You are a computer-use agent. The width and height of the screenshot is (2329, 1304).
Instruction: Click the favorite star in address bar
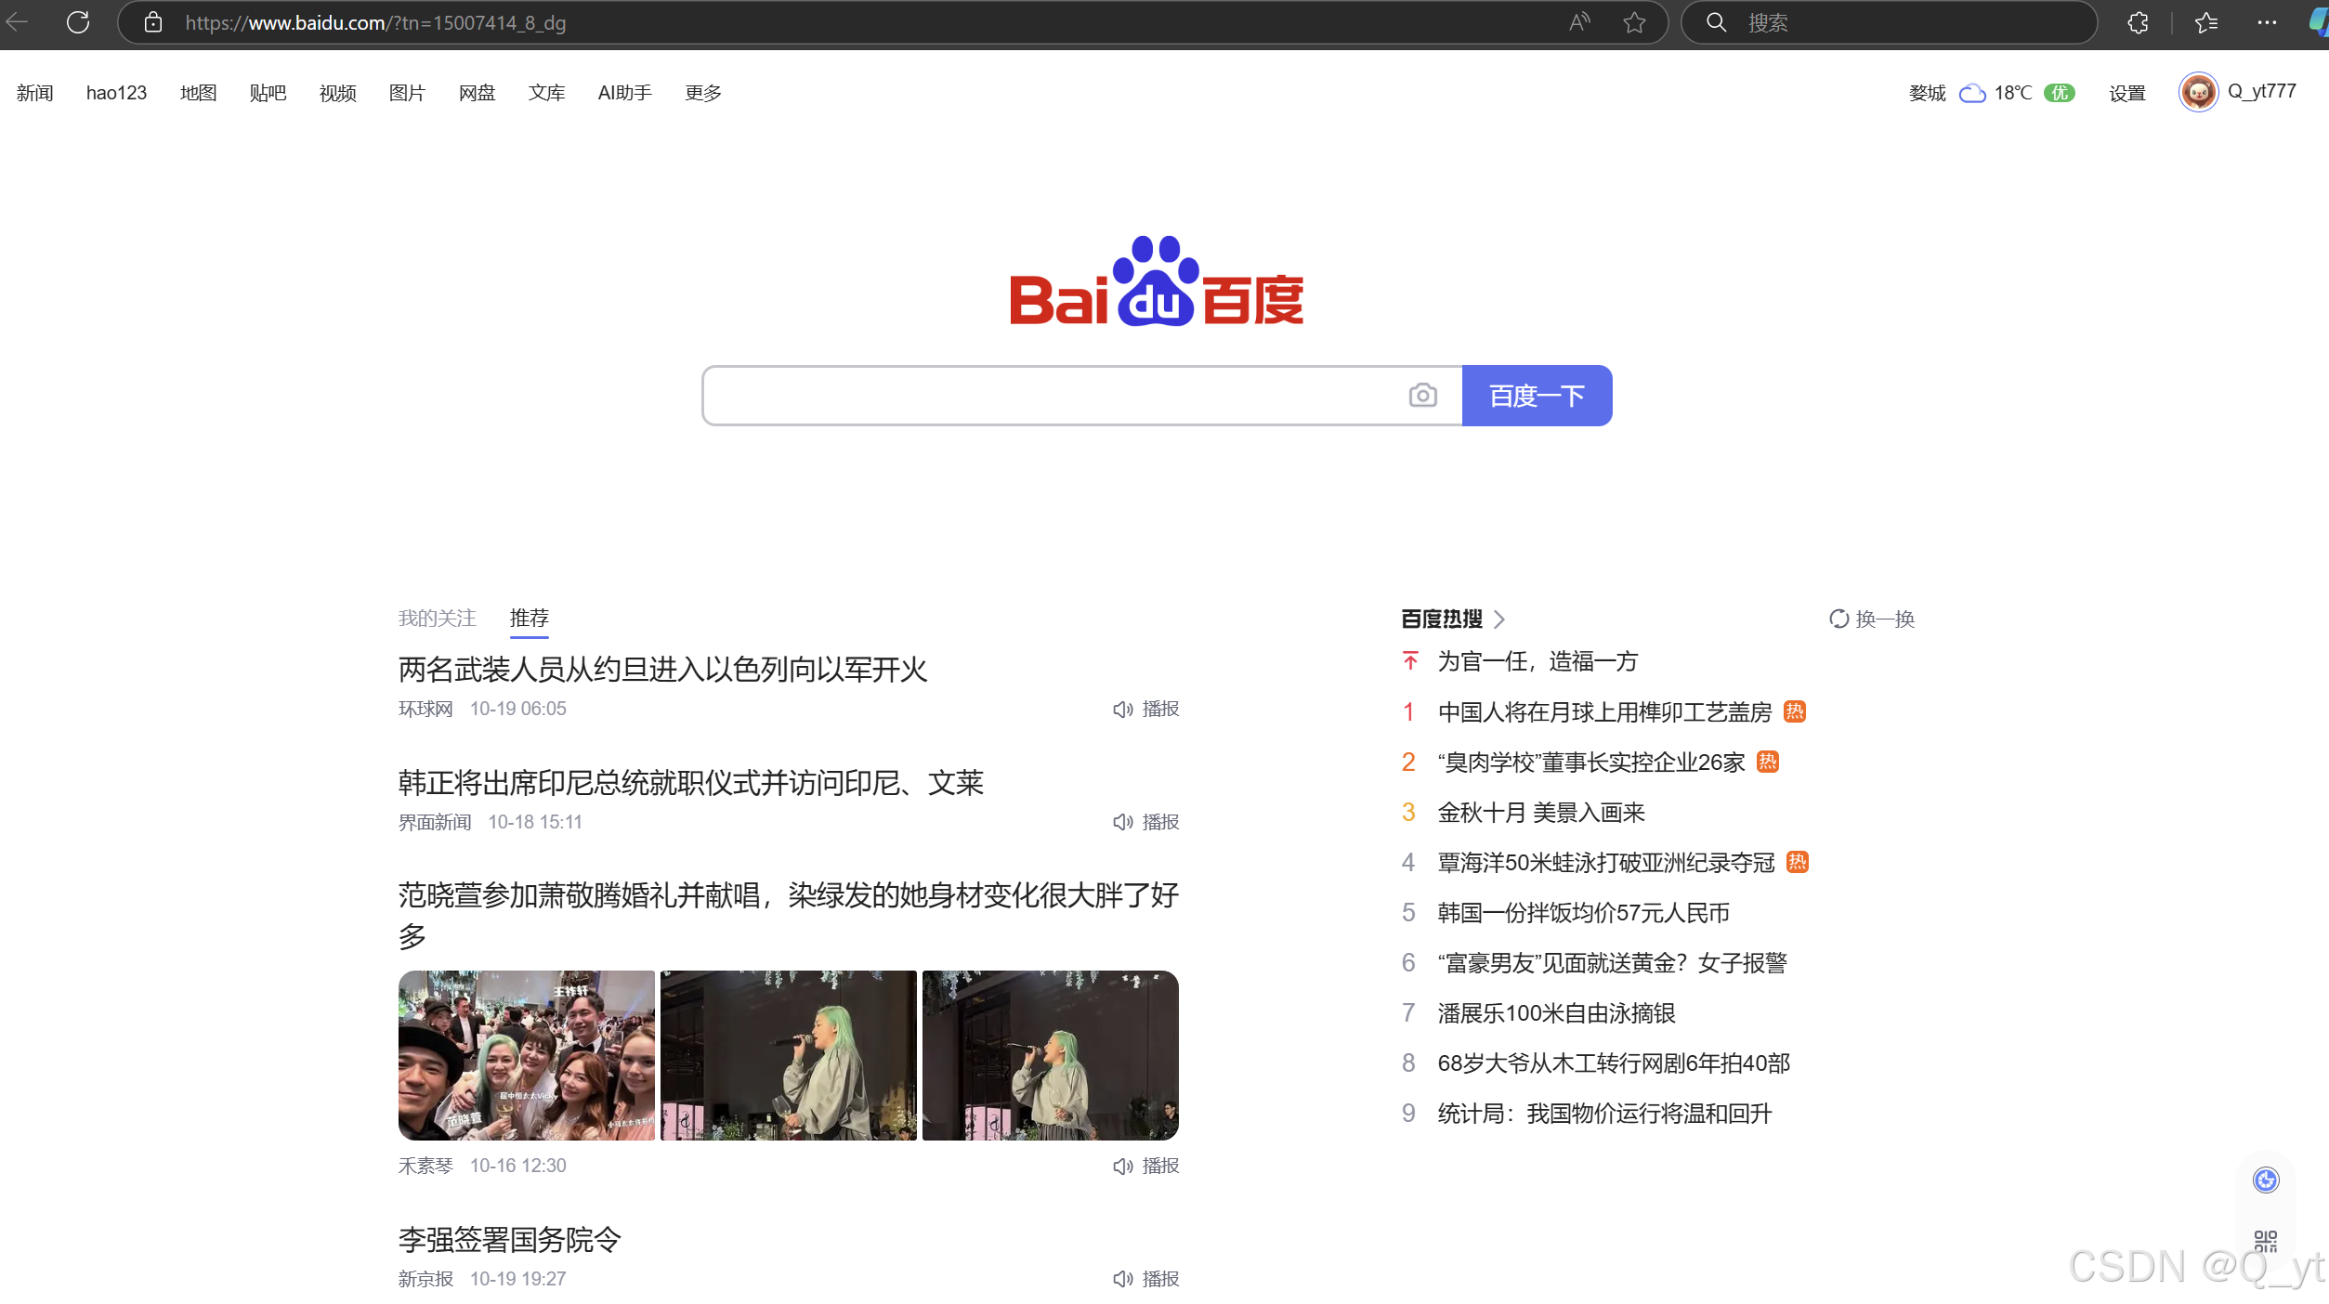pyautogui.click(x=1634, y=22)
